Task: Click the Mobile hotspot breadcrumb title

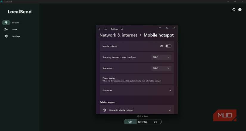Action: 159,35
